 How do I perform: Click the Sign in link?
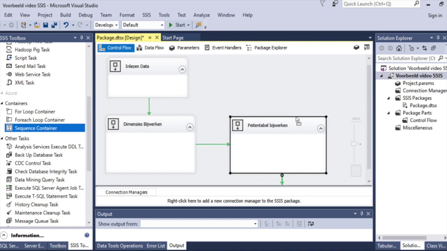click(435, 15)
